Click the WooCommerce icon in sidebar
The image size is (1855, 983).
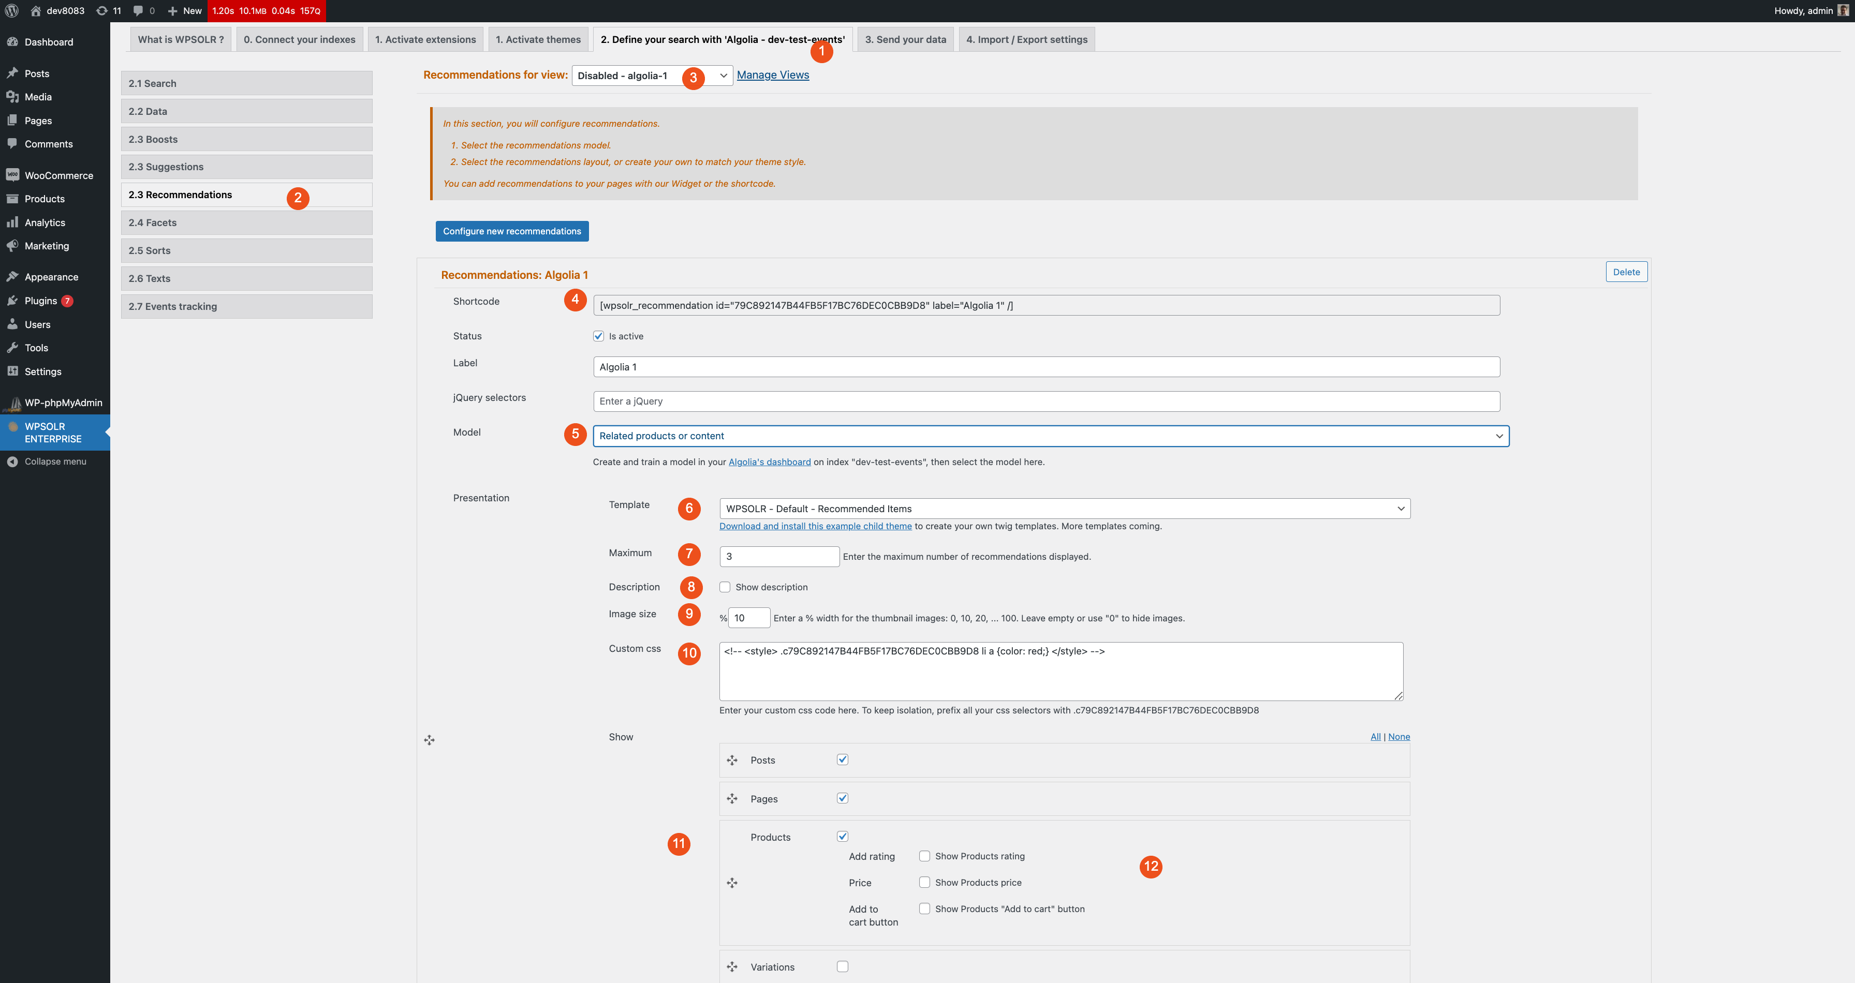click(x=12, y=175)
